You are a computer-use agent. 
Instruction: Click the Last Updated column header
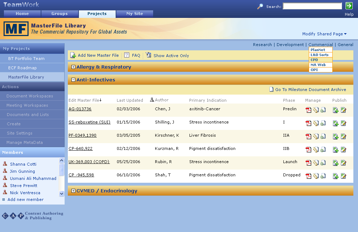130,100
